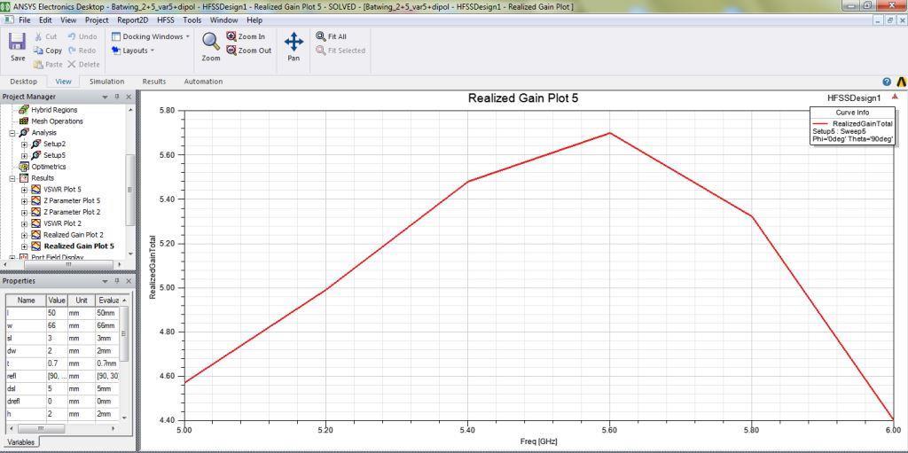Click the RealizedGainTotal red curve legend entry
This screenshot has height=453, width=908.
pos(862,123)
